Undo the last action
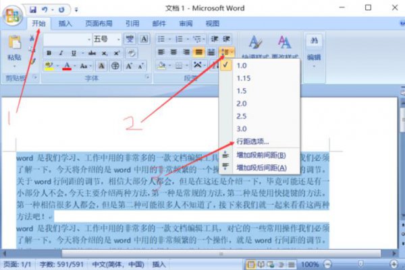Screen dimensions: 405x270 tap(45, 10)
